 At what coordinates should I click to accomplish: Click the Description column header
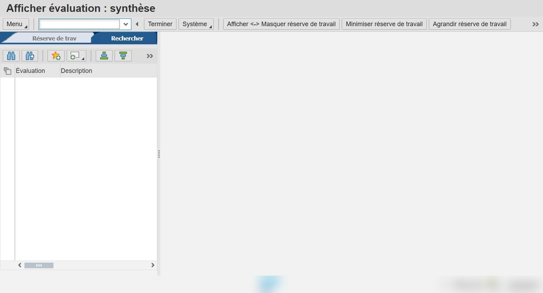tap(109, 71)
